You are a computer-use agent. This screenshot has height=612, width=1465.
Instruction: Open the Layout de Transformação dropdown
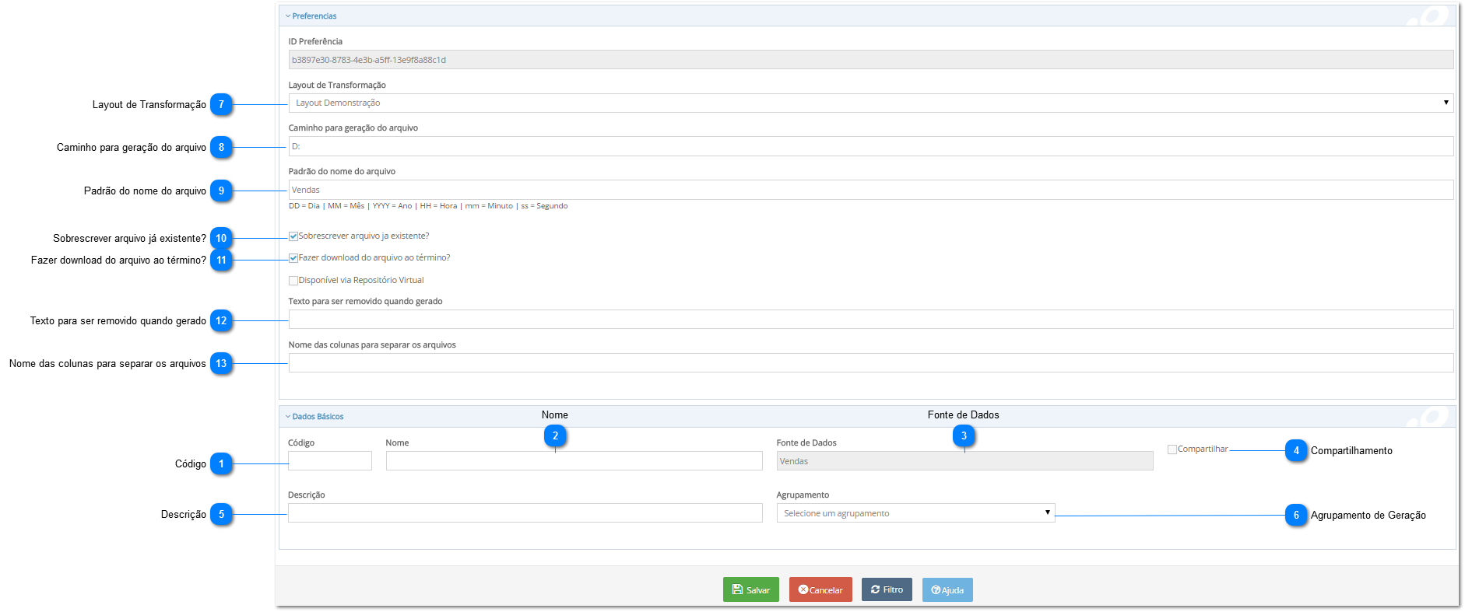click(x=870, y=103)
